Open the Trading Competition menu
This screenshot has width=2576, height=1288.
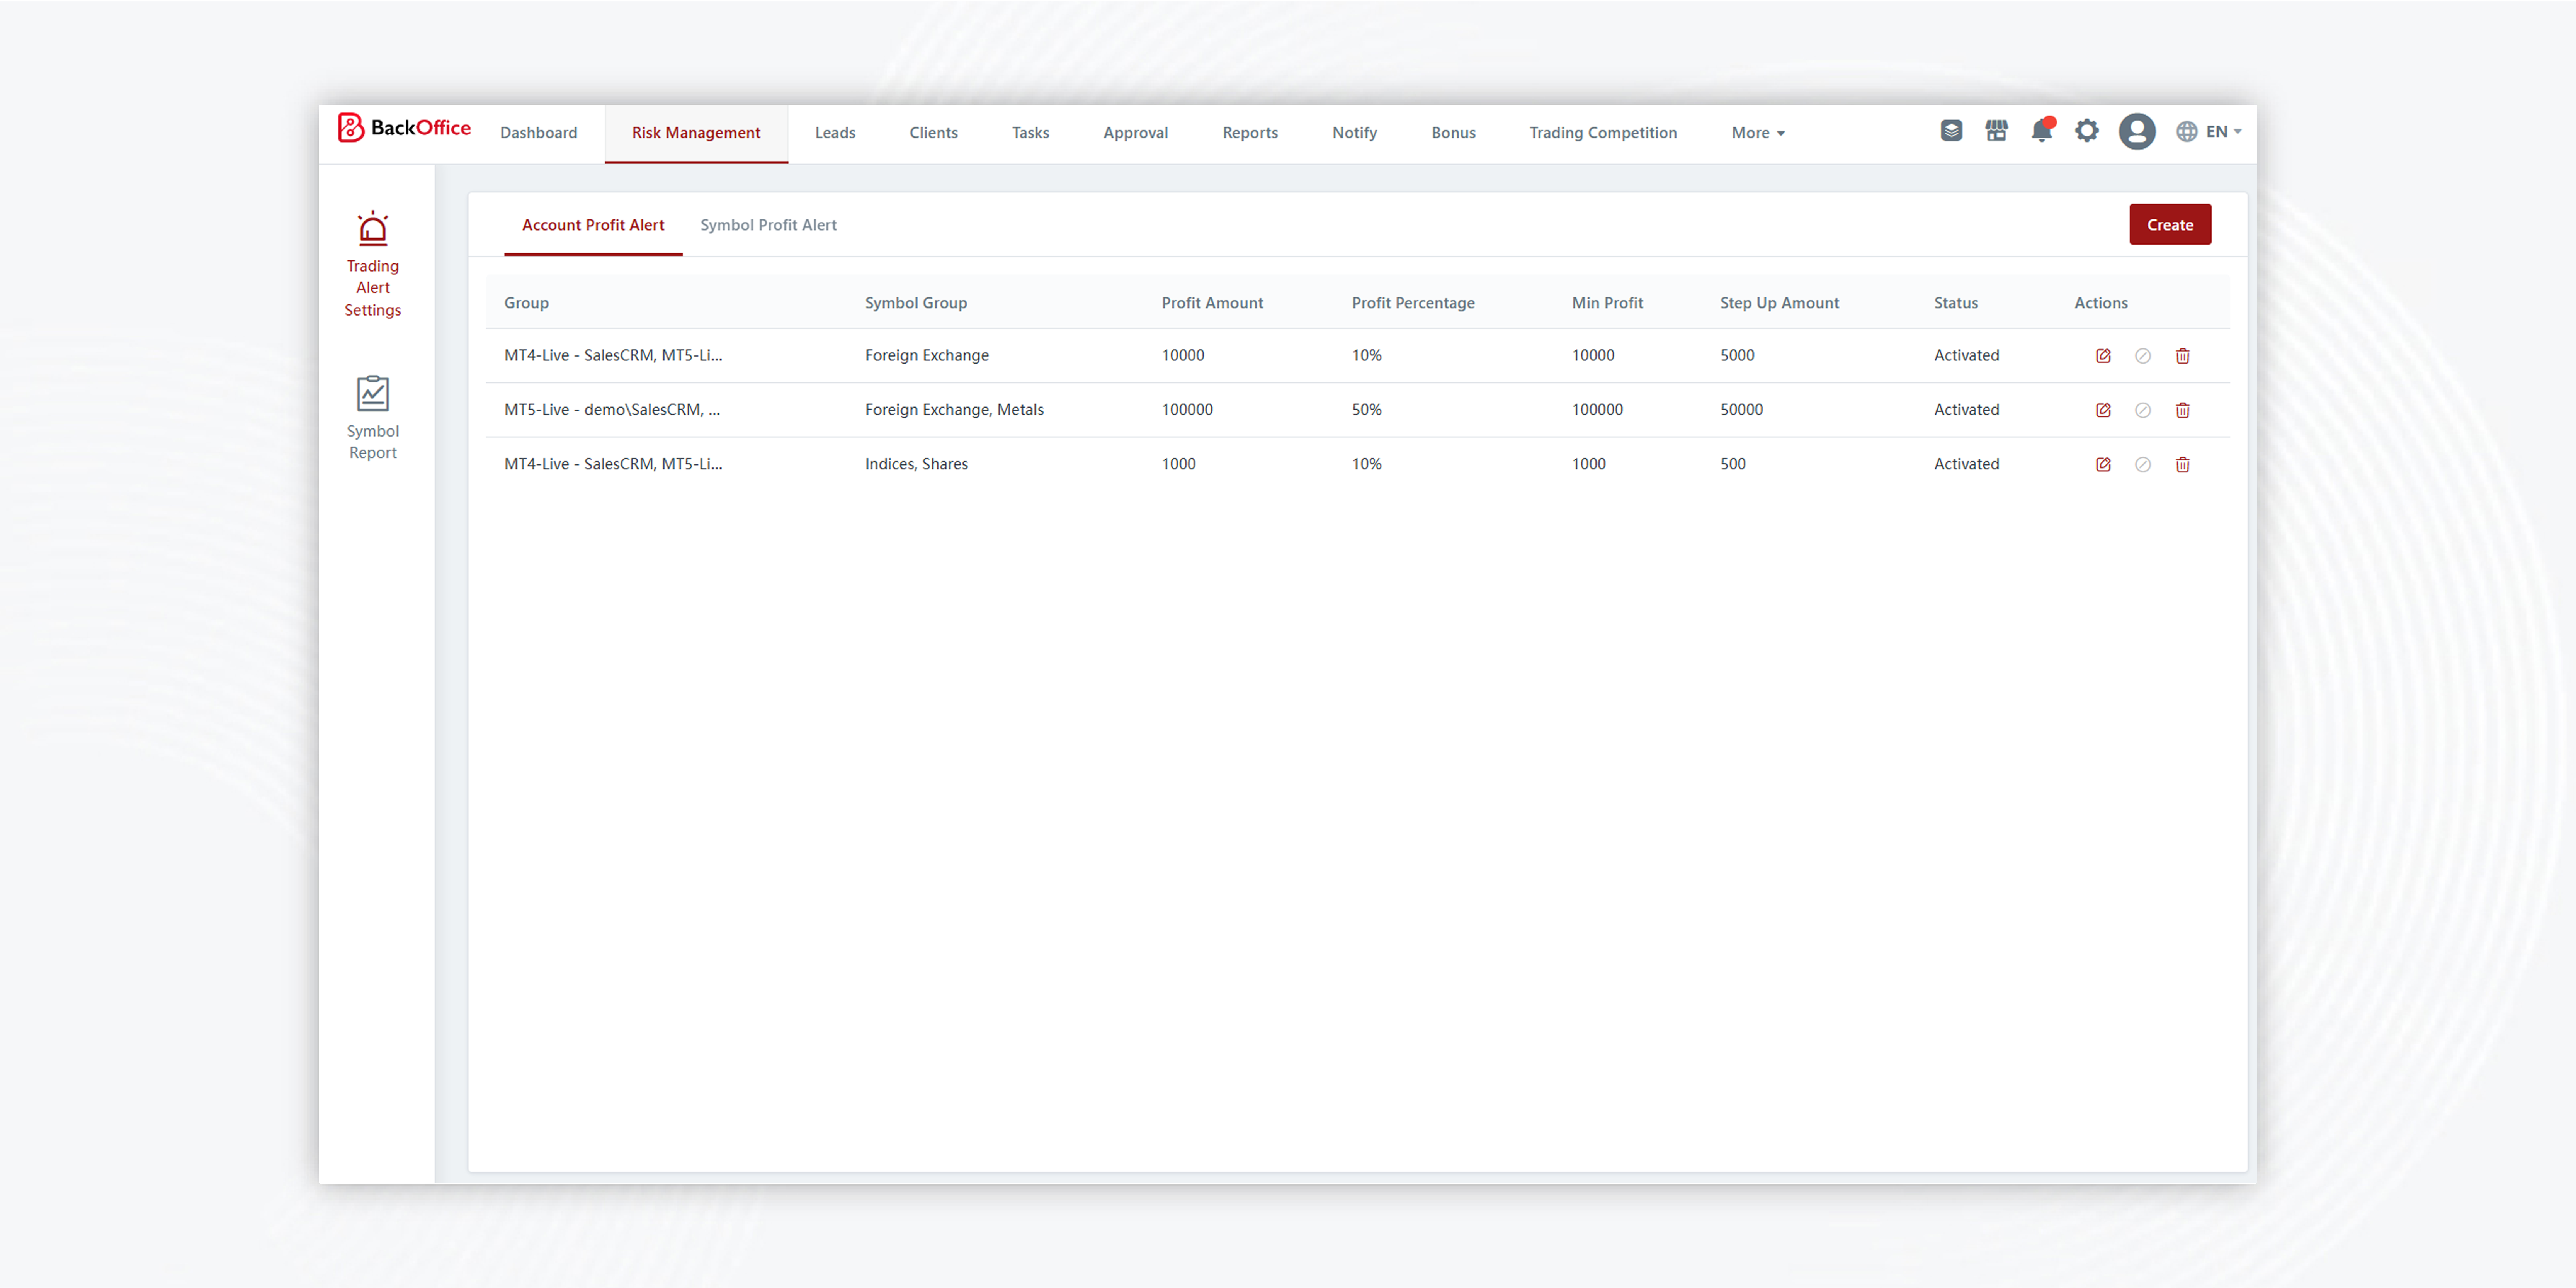(1603, 133)
